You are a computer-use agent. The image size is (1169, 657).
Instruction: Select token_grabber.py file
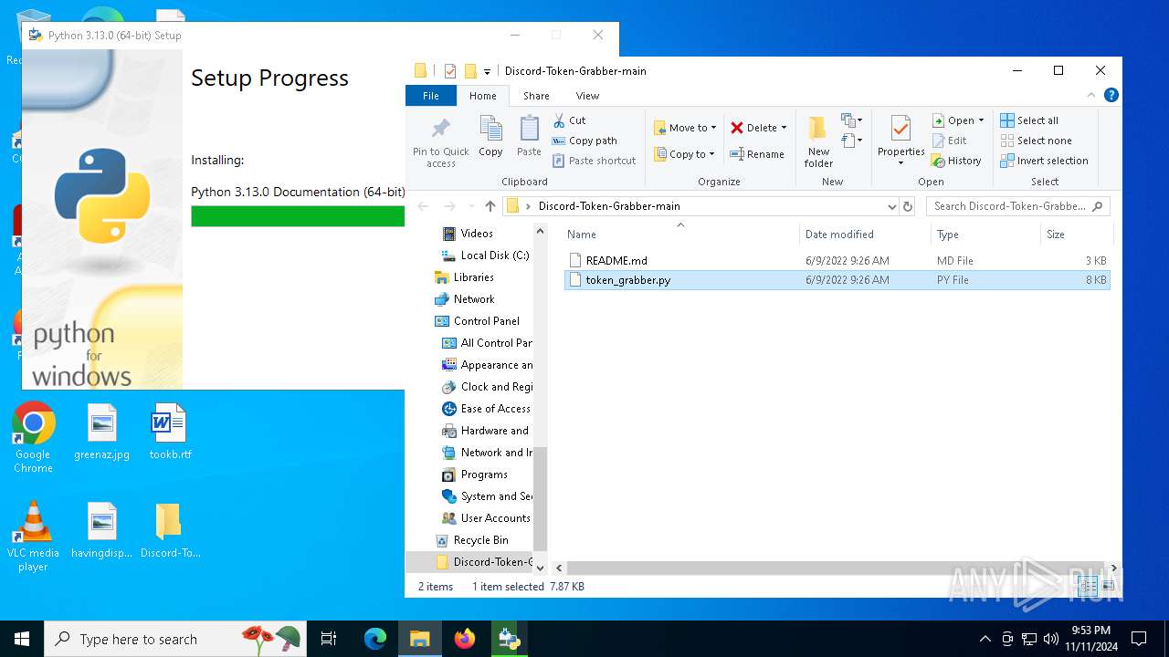837,280
